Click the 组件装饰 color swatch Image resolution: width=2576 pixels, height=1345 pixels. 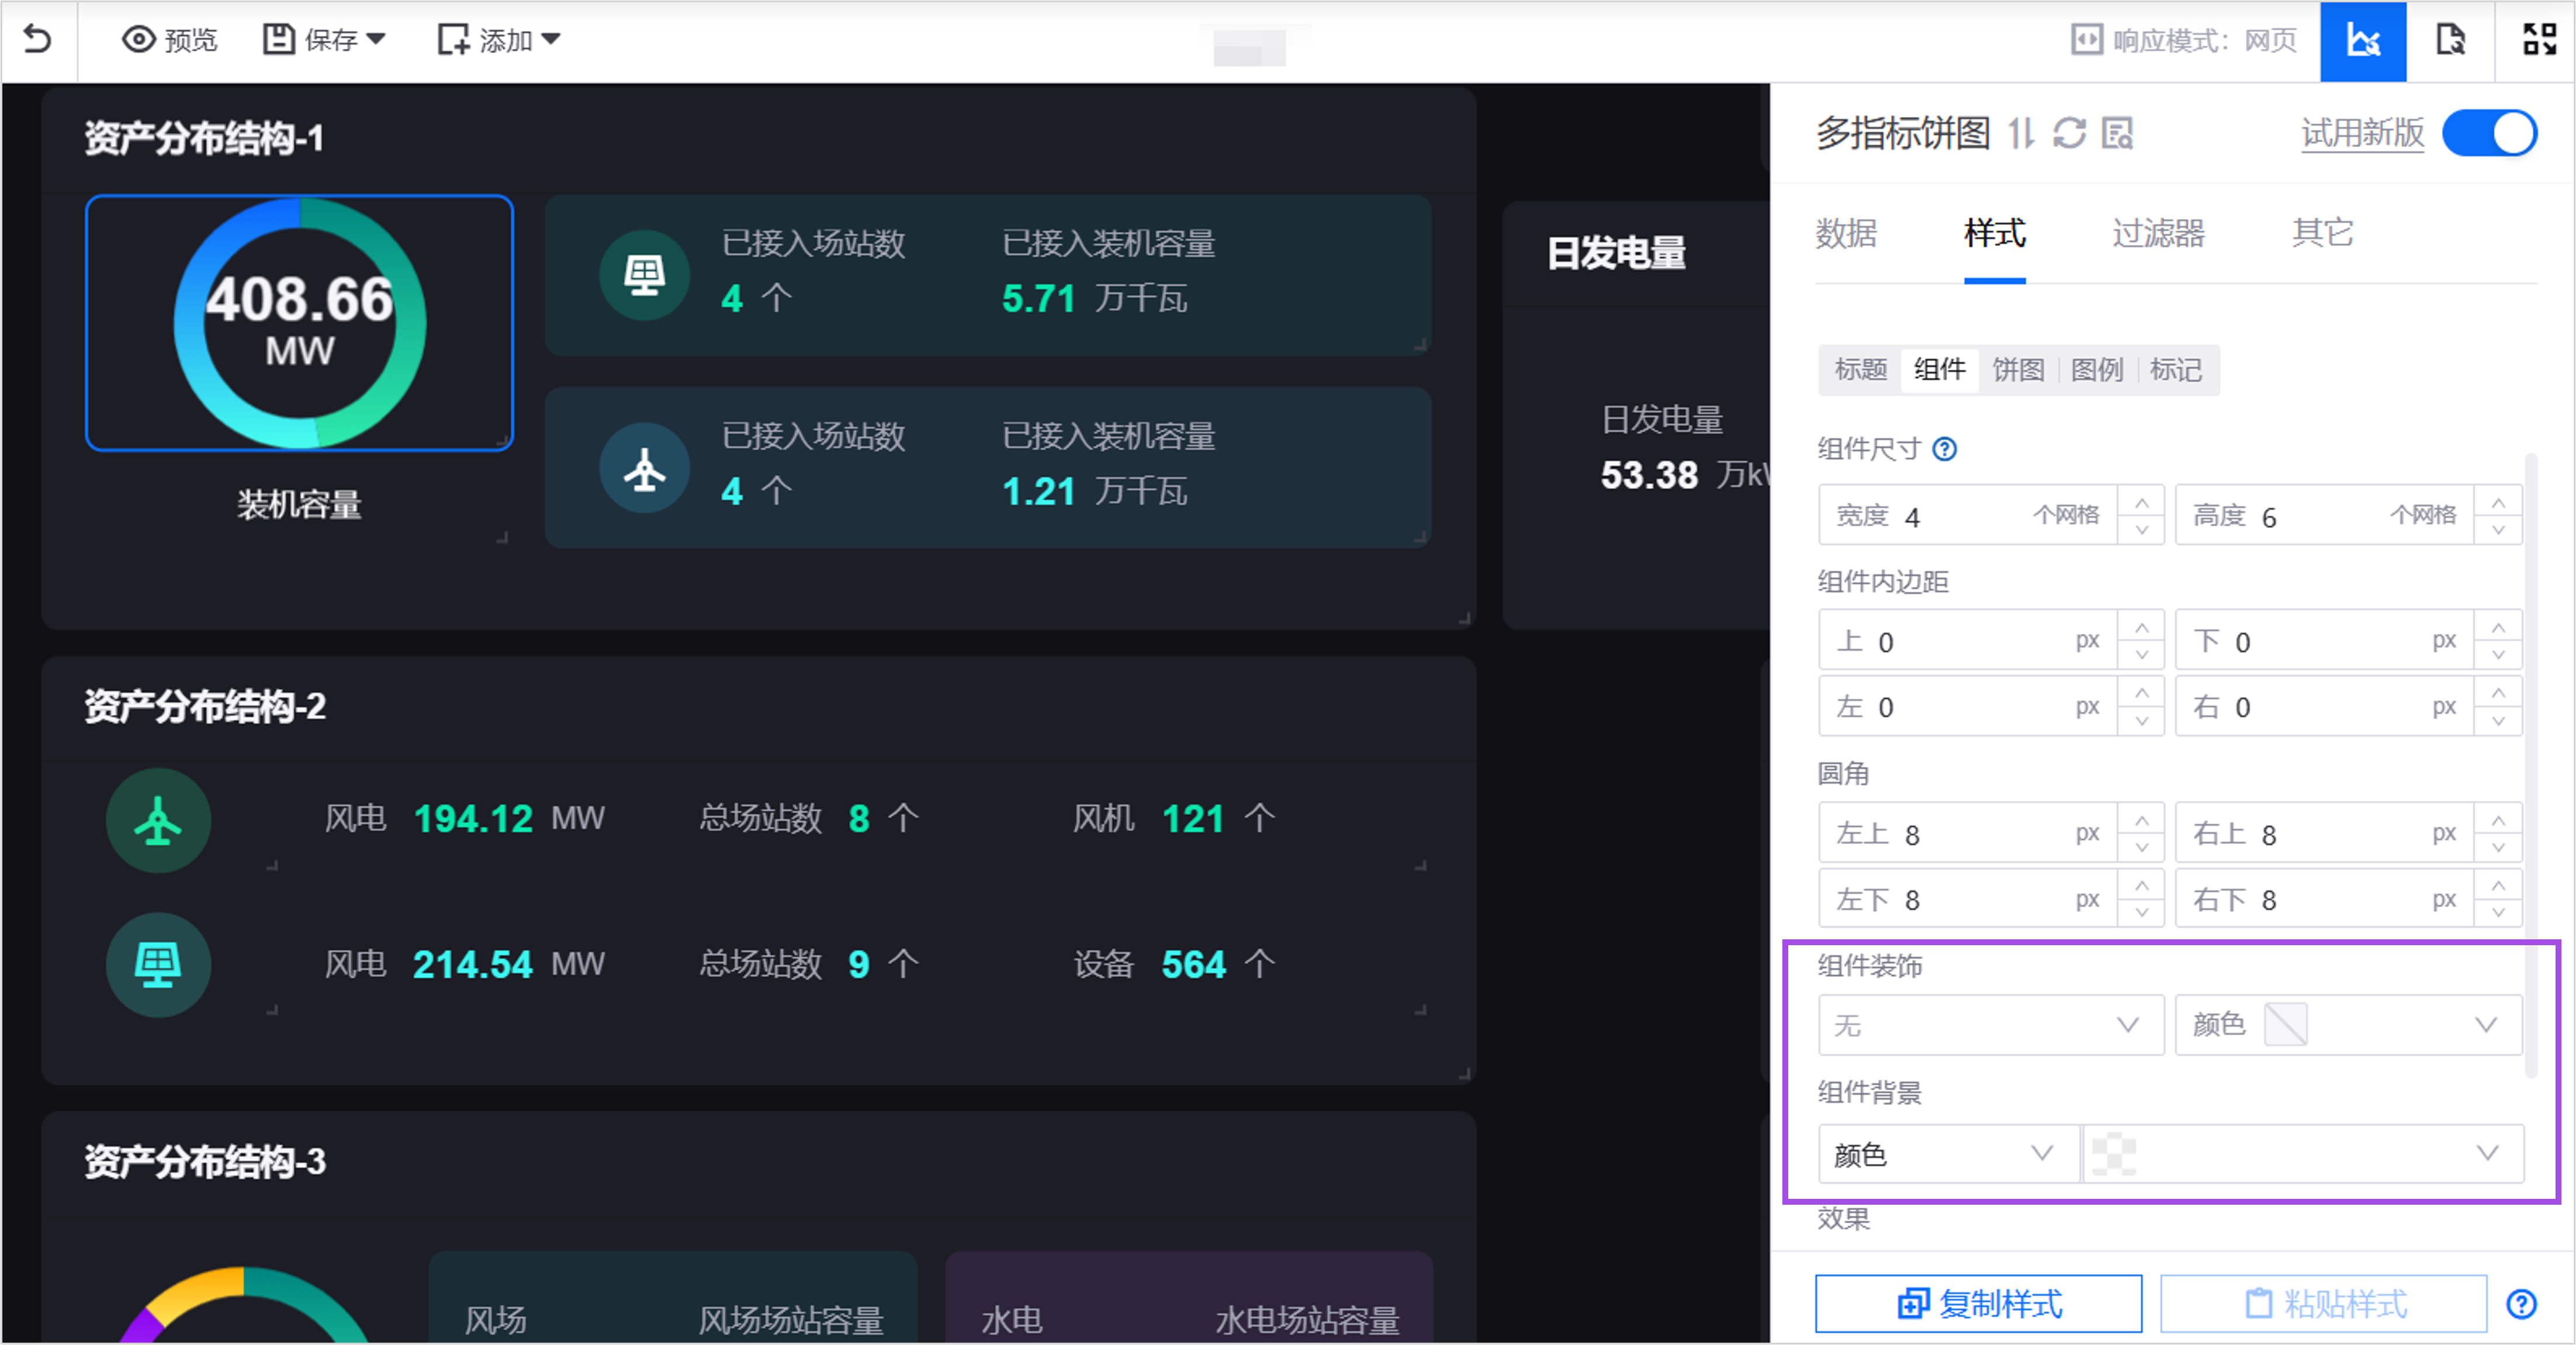tap(2285, 1025)
